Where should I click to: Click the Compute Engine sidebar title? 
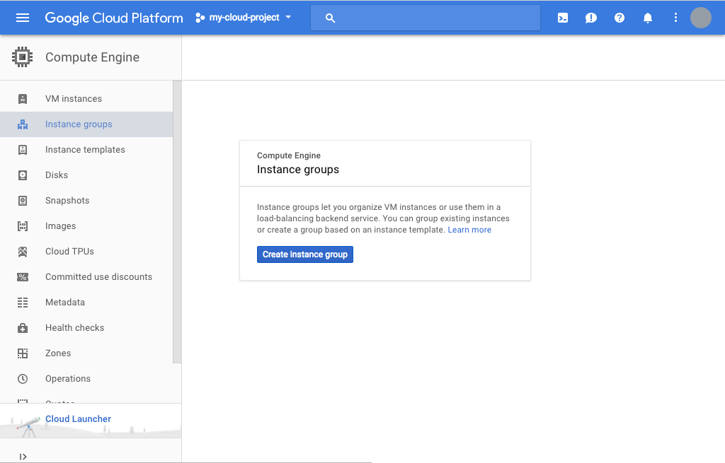[92, 57]
